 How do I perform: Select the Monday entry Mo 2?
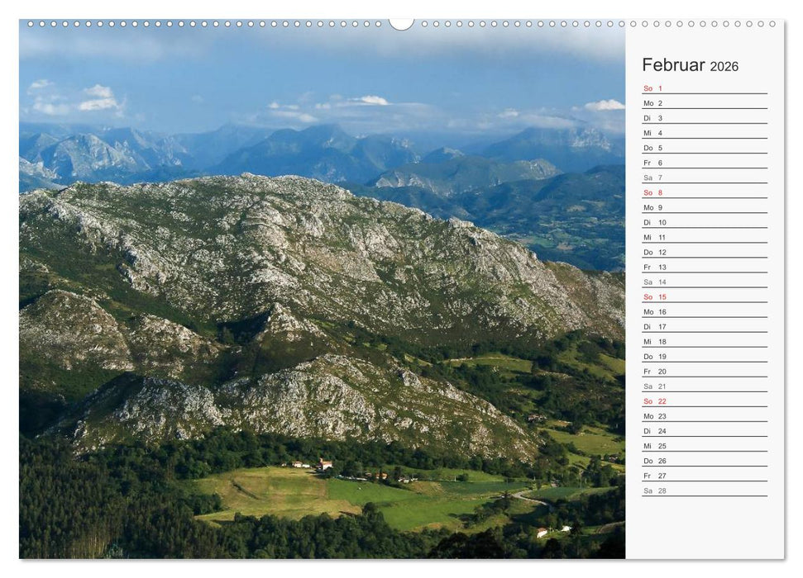tap(652, 103)
